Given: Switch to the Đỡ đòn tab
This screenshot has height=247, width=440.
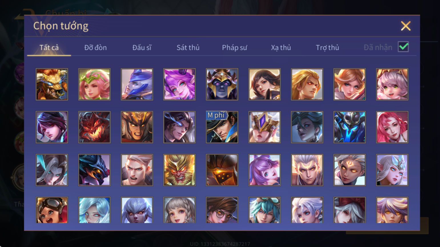Looking at the screenshot, I should (95, 48).
